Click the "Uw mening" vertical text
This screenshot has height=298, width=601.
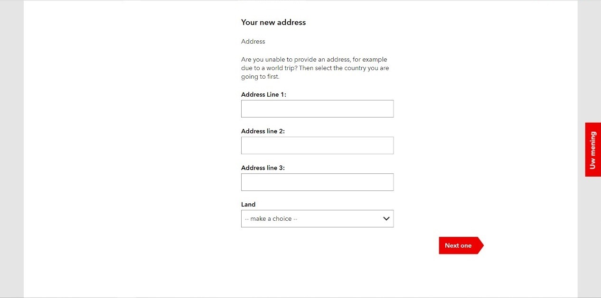coord(592,150)
